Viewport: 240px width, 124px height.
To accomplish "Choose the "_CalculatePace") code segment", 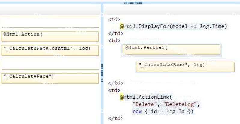I will (50, 78).
